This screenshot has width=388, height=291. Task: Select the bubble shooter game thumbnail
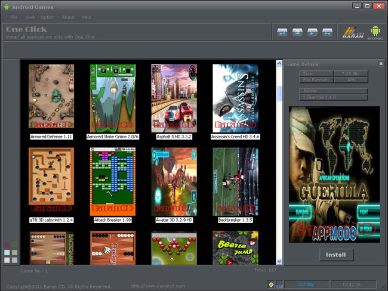pyautogui.click(x=174, y=247)
